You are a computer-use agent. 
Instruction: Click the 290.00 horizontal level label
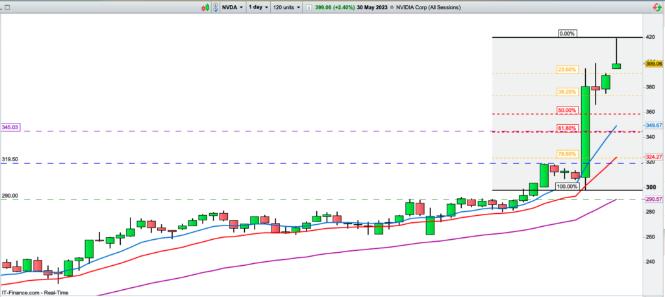pyautogui.click(x=10, y=195)
